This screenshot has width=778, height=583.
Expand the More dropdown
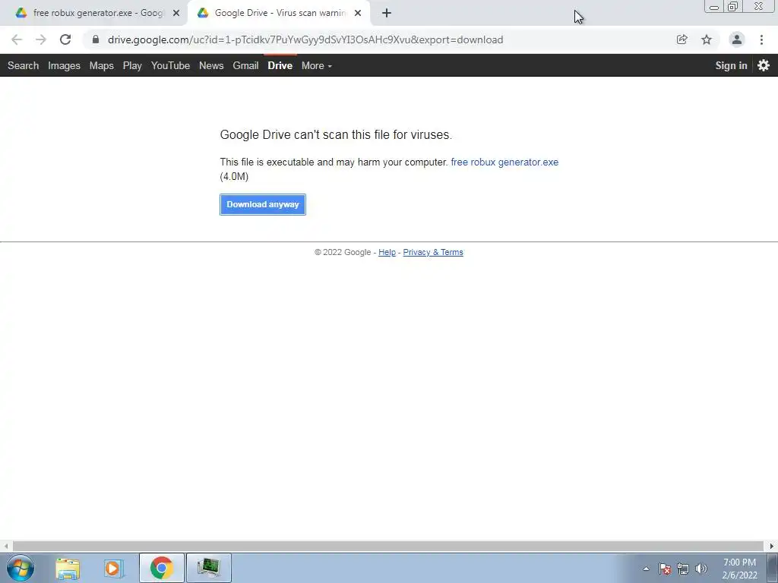[x=317, y=65]
